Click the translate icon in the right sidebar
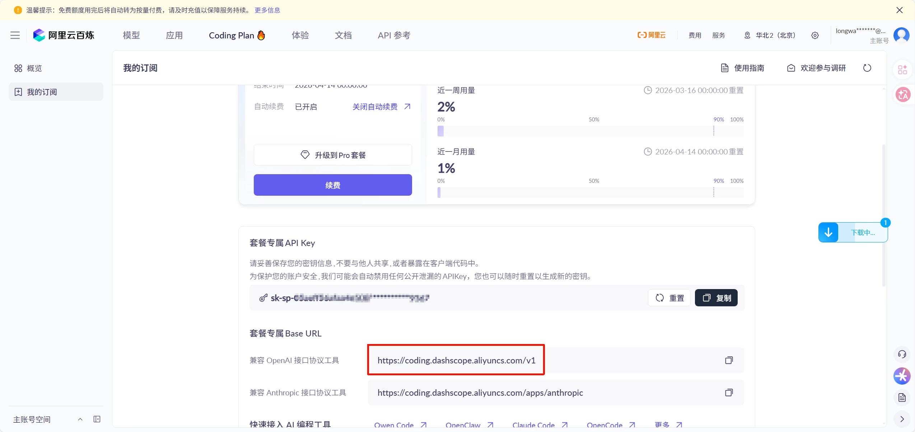This screenshot has width=915, height=432. (902, 95)
